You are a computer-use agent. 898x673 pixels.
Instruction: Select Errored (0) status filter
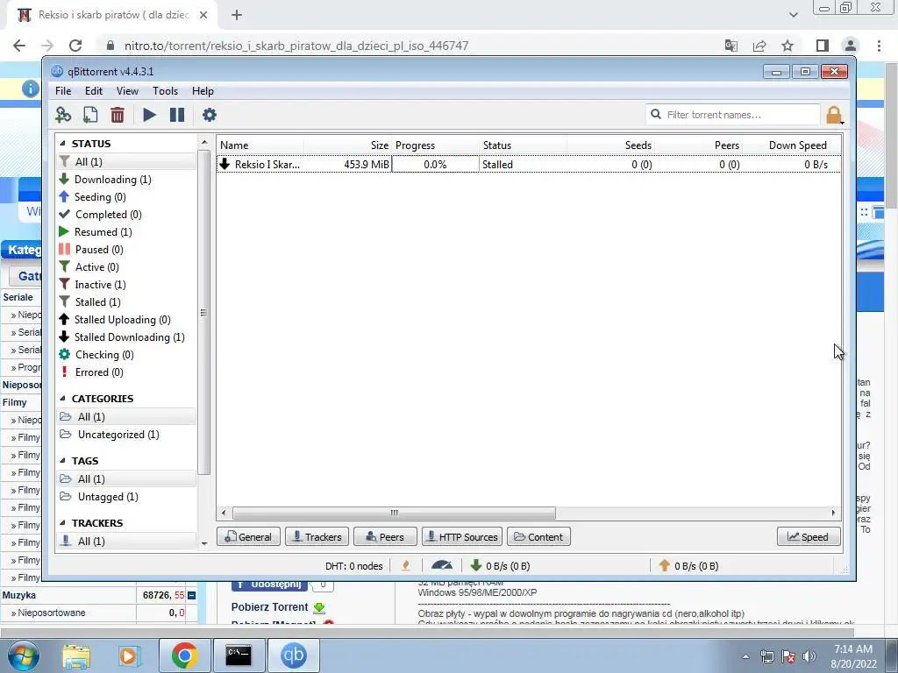126,372
